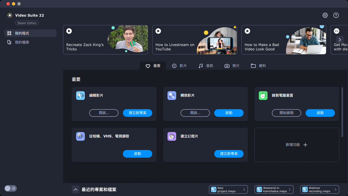Click the 從相機、VHS、電視擷取 capture icon
The width and height of the screenshot is (348, 196).
coord(80,136)
